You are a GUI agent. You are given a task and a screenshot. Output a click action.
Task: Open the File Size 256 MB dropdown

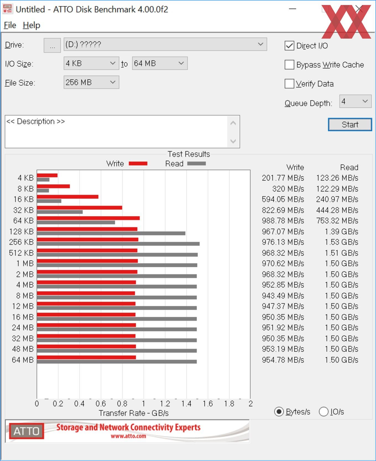[91, 82]
